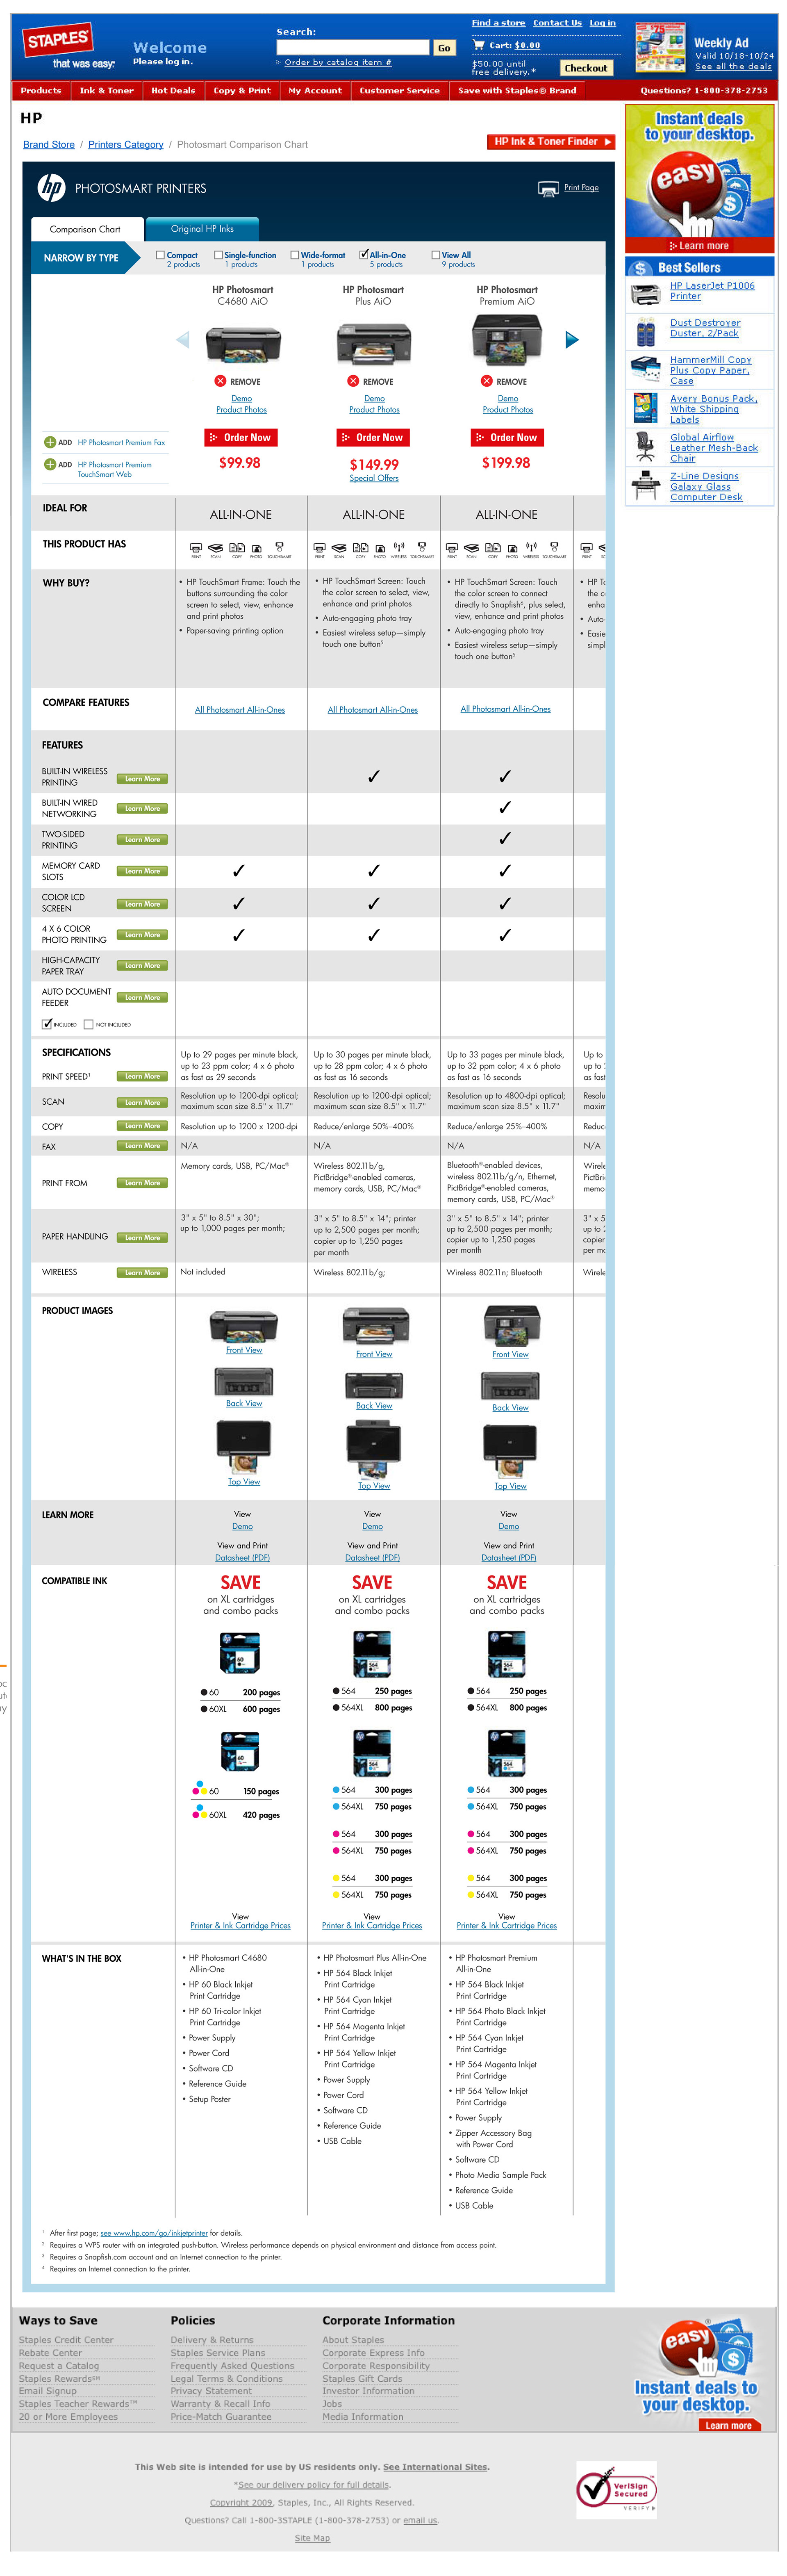The width and height of the screenshot is (787, 2576).
Task: Open HP Ink & Toner Finder arrow
Action: click(x=608, y=142)
